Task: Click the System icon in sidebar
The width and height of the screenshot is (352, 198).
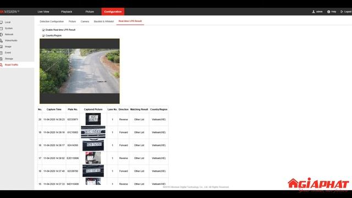Action: [x=1, y=28]
